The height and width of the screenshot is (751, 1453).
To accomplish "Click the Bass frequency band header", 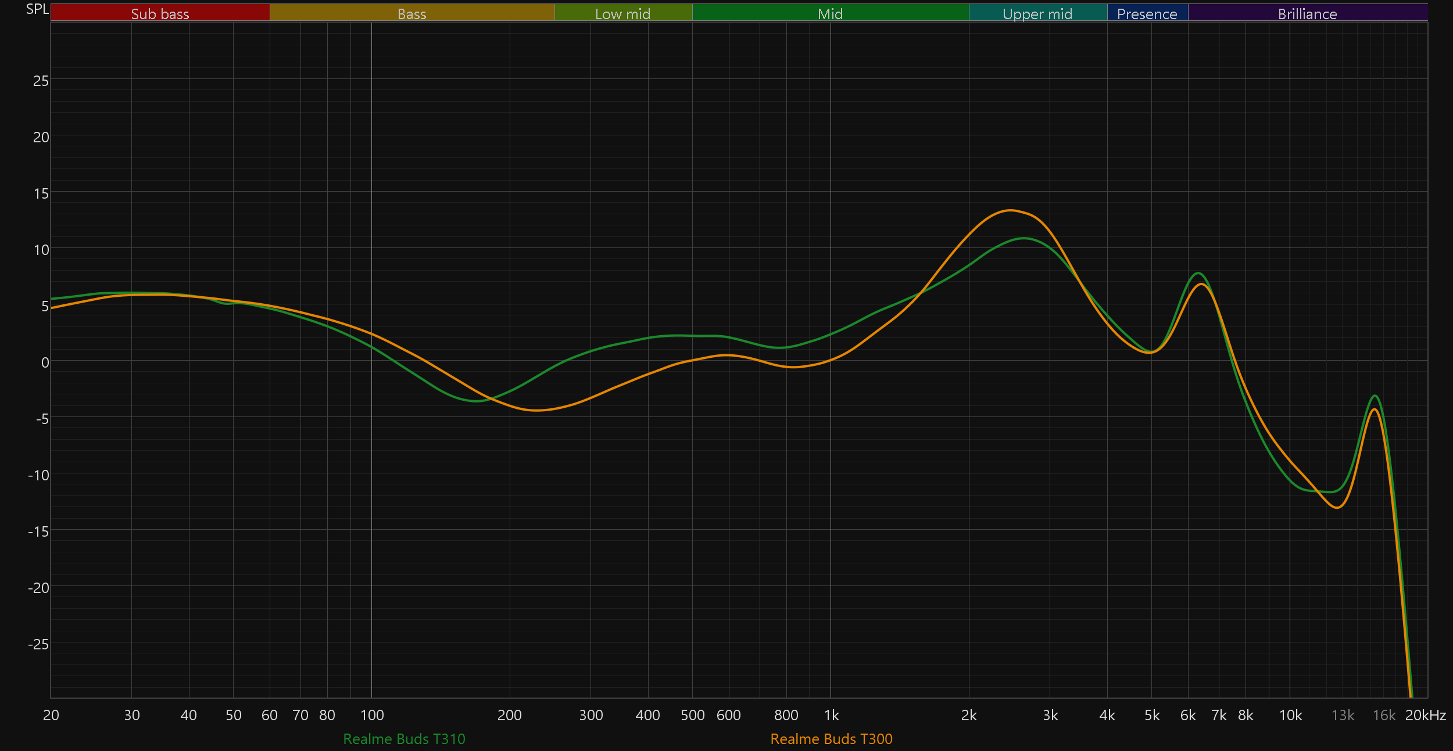I will (x=411, y=13).
